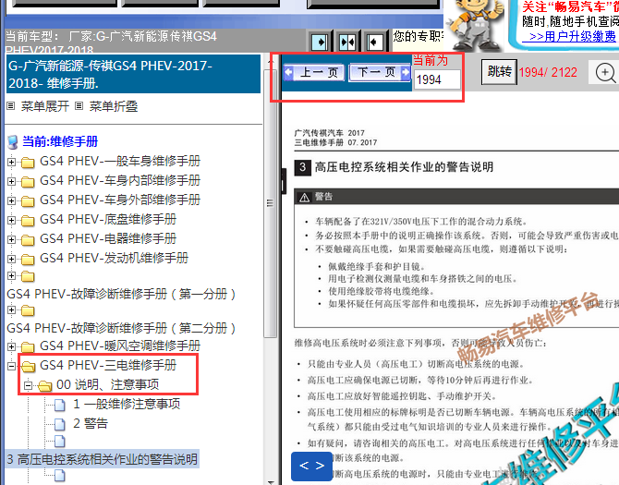Image resolution: width=619 pixels, height=485 pixels.
Task: Click folder icon of 一般车身维修手册
Action: [x=27, y=163]
